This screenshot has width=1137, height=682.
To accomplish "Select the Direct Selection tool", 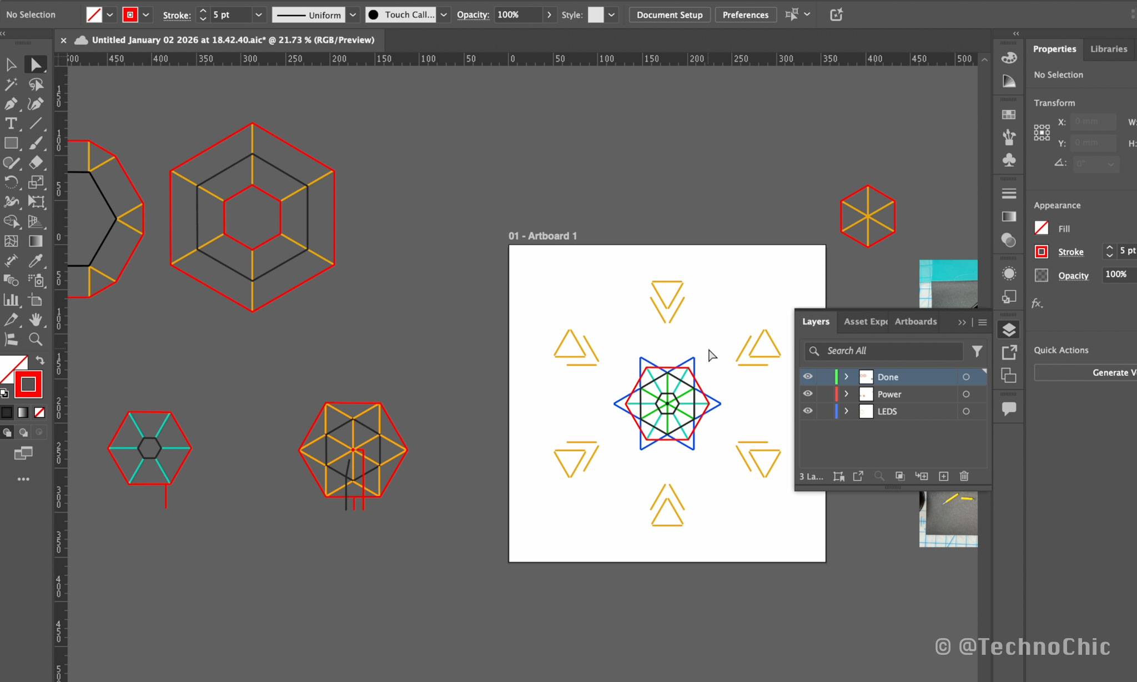I will pyautogui.click(x=36, y=64).
